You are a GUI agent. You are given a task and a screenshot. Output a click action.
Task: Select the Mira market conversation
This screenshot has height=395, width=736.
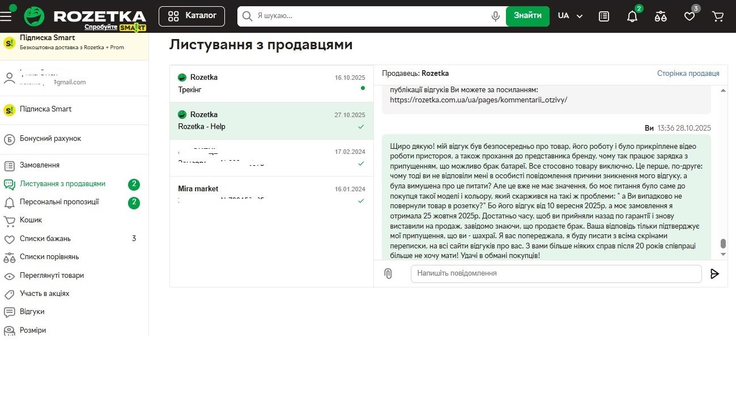coord(271,194)
